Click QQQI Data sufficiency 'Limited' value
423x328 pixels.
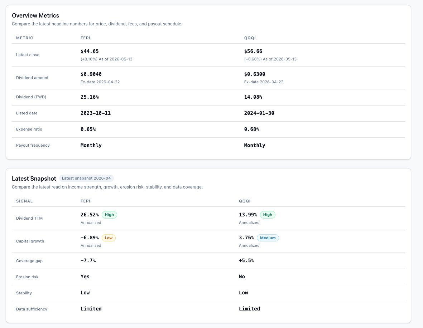point(249,309)
